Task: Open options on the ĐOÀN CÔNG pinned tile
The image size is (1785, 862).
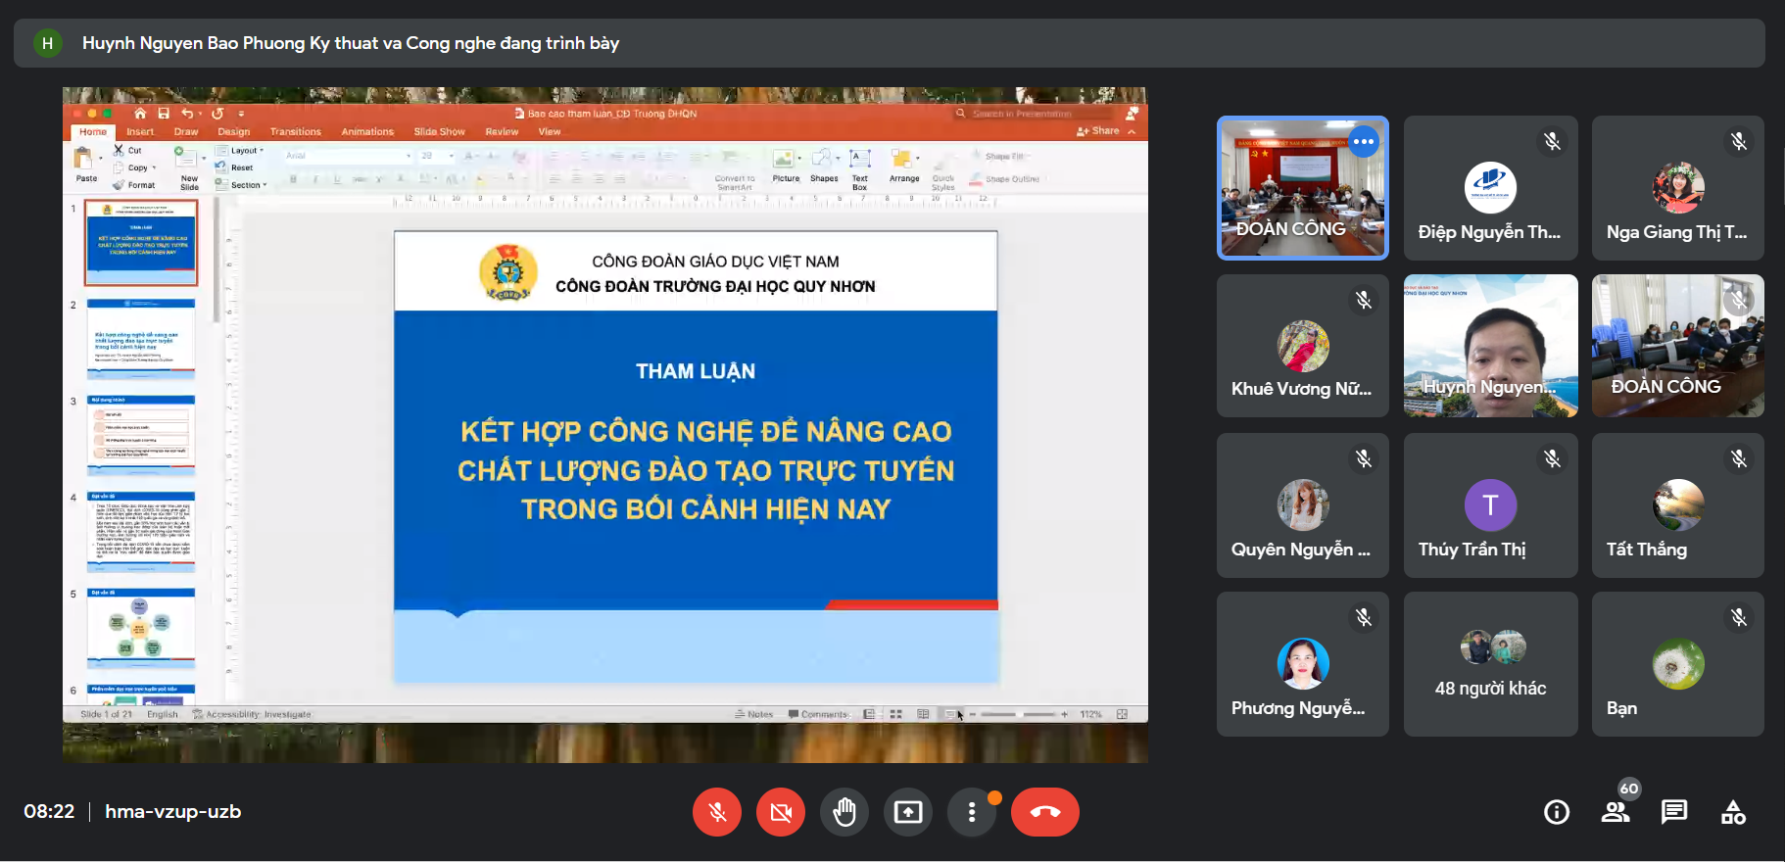Action: click(1363, 142)
